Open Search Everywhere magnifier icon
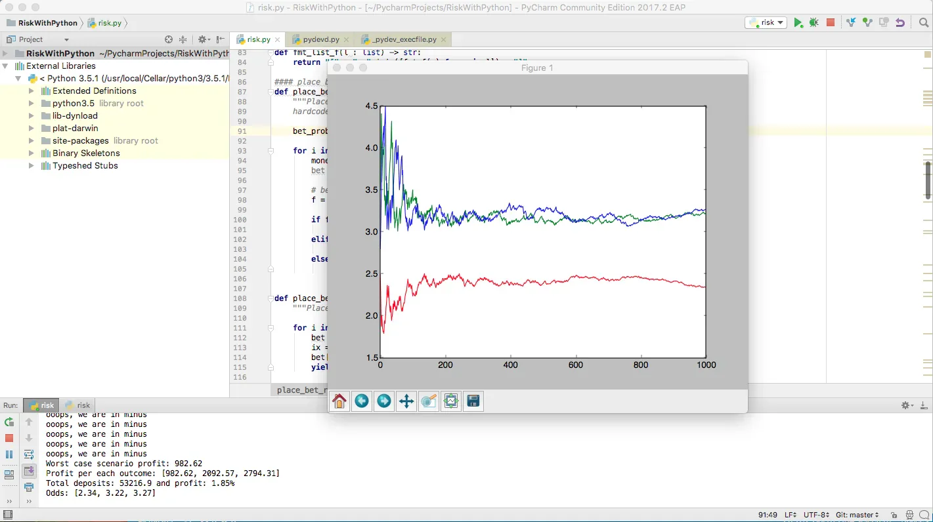The height and width of the screenshot is (522, 933). coord(923,22)
